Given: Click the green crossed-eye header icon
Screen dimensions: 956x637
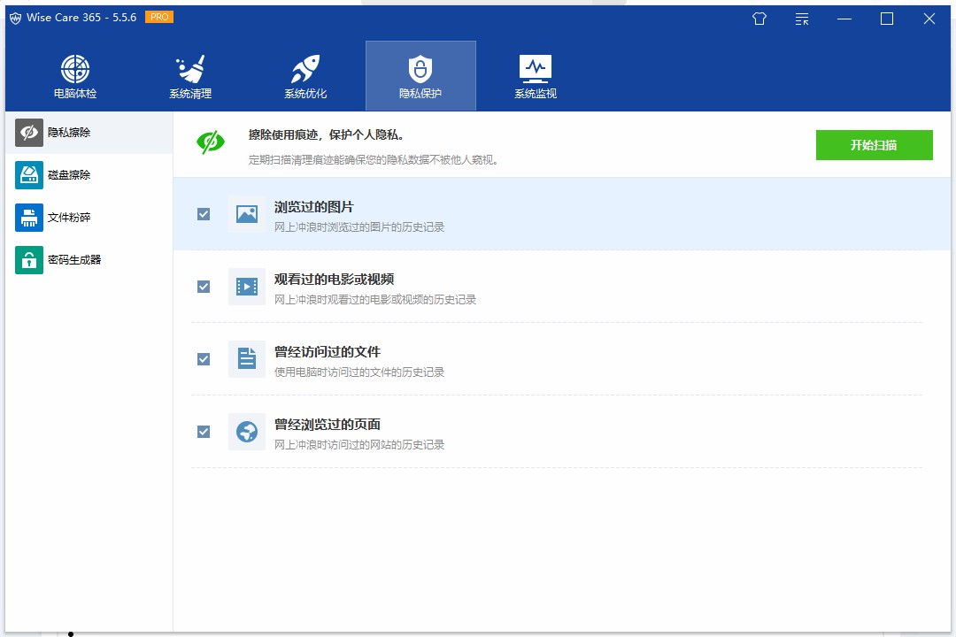Looking at the screenshot, I should (x=211, y=142).
